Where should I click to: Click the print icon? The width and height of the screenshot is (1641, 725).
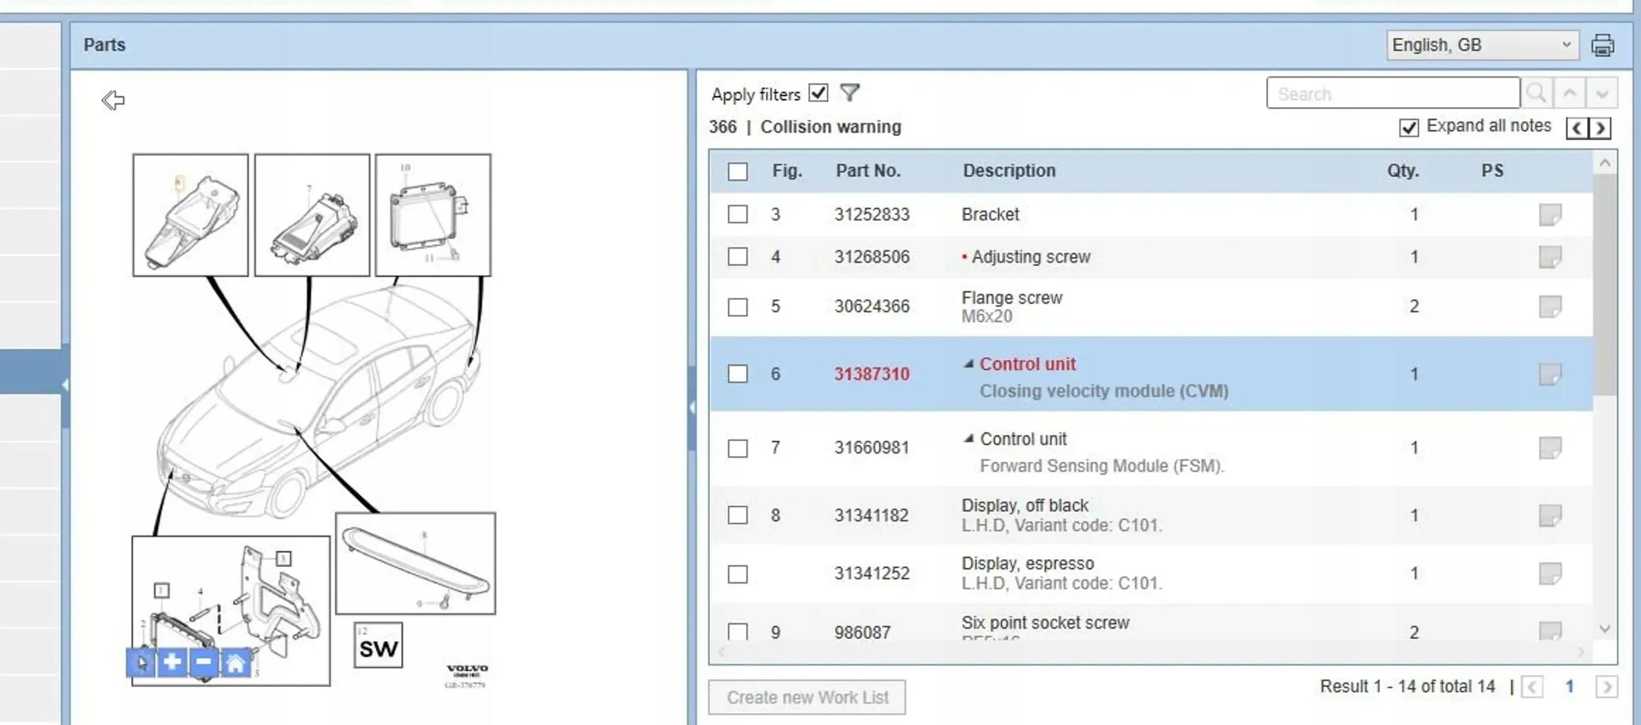[1602, 45]
